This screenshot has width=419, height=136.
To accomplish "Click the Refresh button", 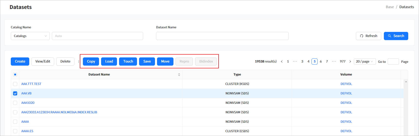I will pos(368,36).
